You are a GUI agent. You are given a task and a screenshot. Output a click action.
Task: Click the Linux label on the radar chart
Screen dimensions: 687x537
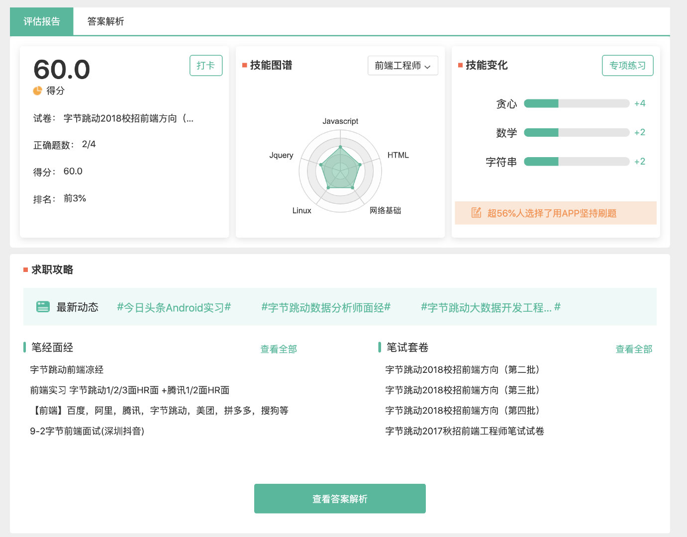(301, 211)
